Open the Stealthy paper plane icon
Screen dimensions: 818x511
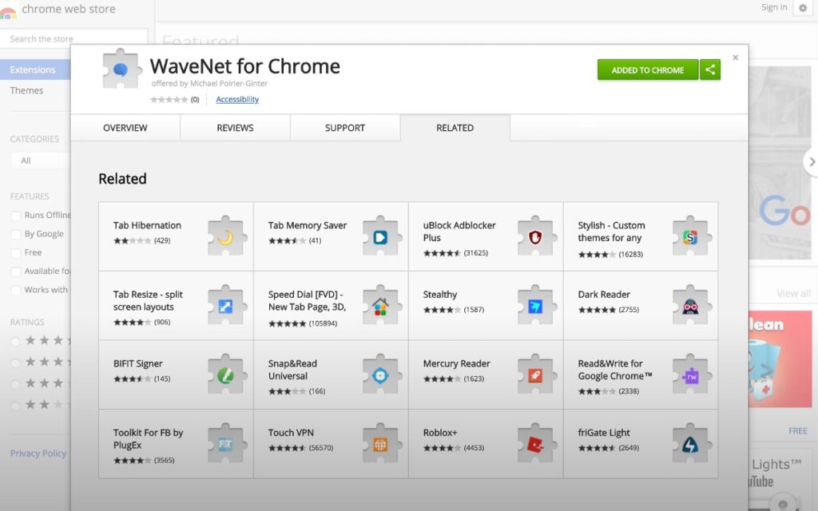534,306
